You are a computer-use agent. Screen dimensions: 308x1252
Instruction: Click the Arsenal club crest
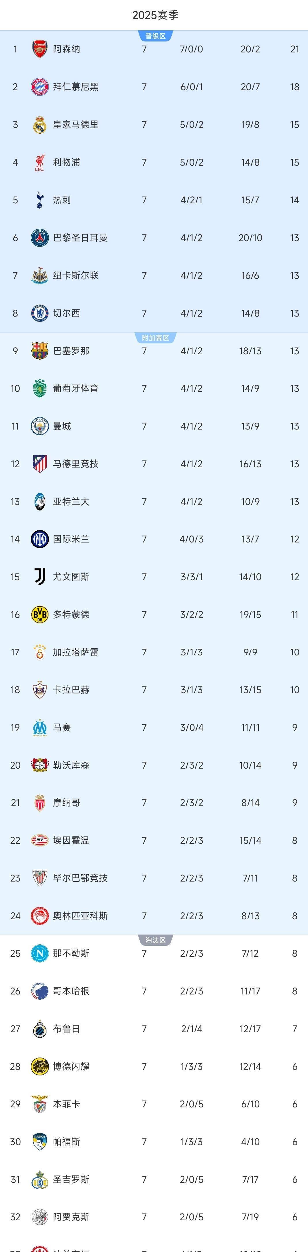(39, 49)
